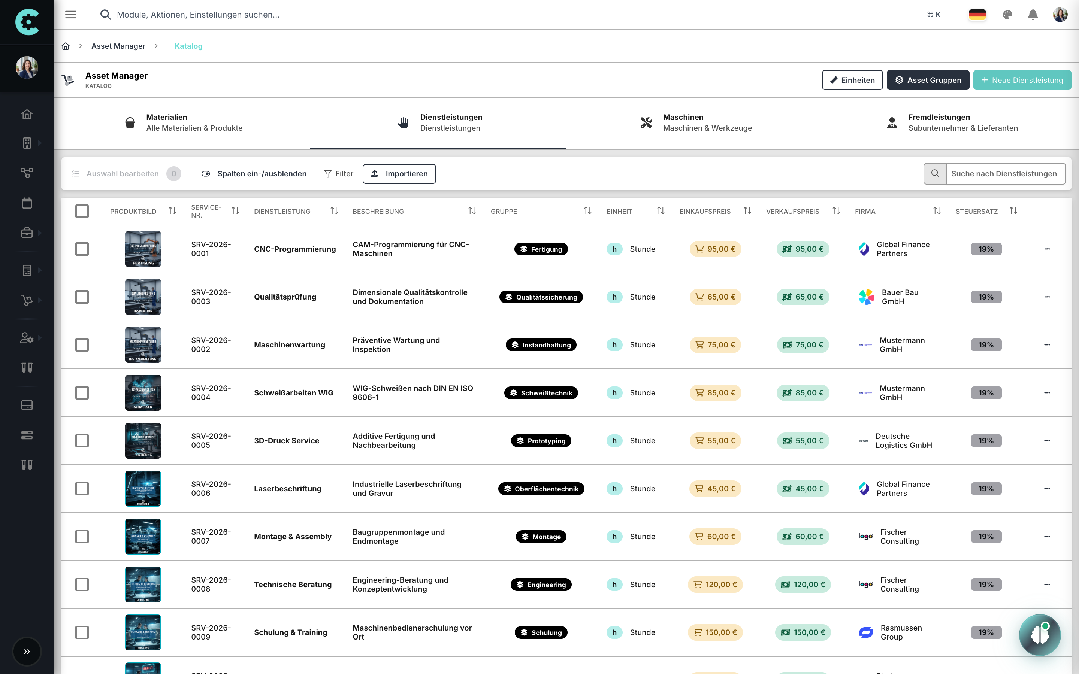1079x674 pixels.
Task: Open the Filter options
Action: coord(339,173)
